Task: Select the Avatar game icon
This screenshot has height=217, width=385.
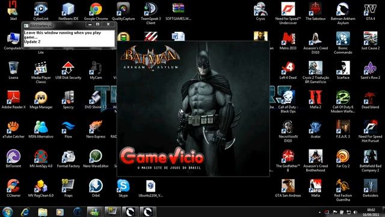Action: click(315, 128)
